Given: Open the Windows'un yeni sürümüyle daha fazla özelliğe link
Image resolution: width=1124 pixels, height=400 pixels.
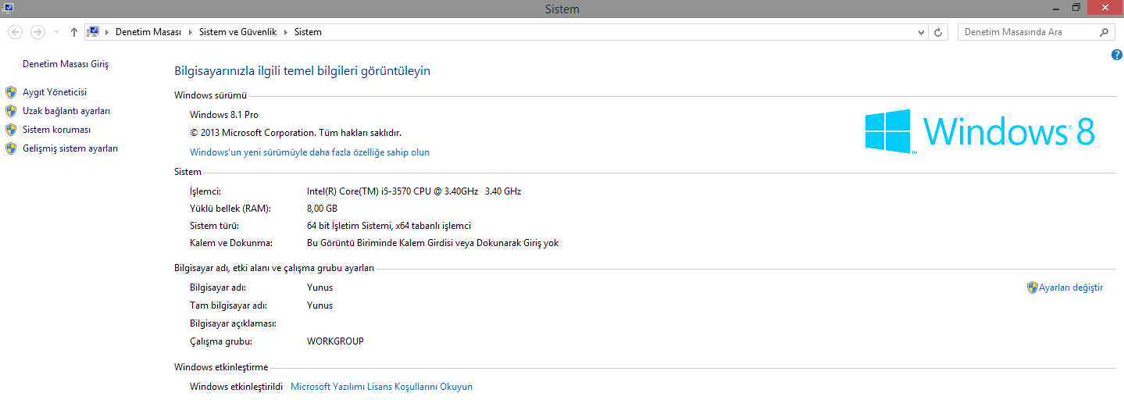Looking at the screenshot, I should (309, 152).
